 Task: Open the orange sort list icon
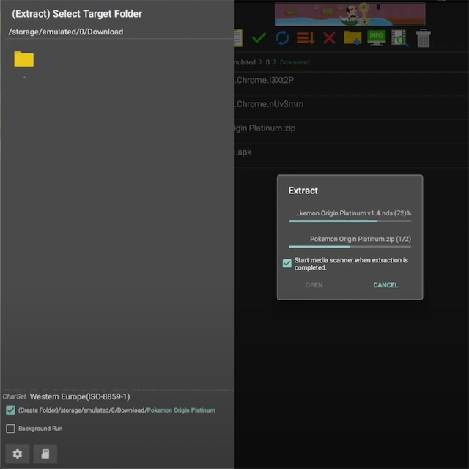(x=306, y=38)
